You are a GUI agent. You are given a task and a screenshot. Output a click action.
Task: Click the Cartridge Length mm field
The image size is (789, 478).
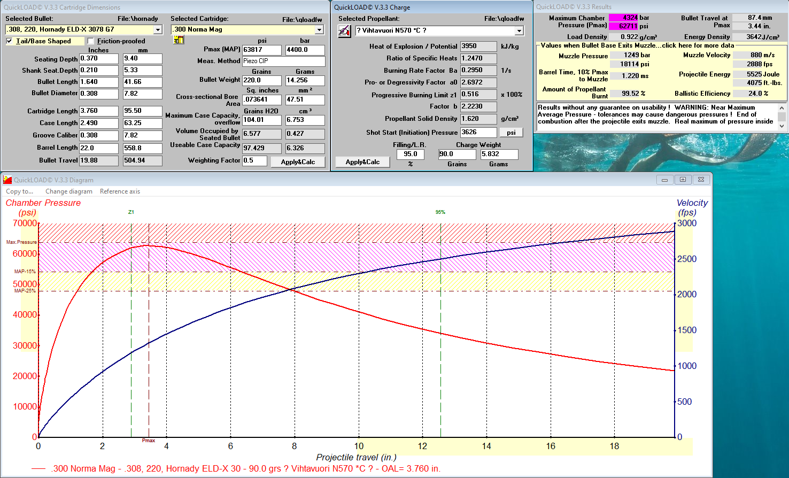tap(142, 111)
